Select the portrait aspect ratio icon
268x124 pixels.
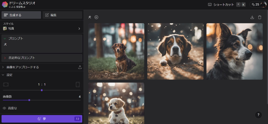pyautogui.click(x=78, y=84)
